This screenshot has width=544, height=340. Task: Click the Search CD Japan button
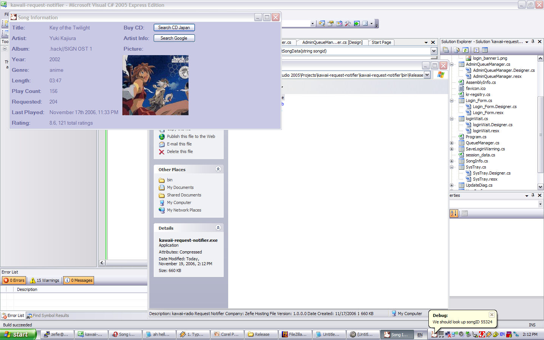[174, 28]
